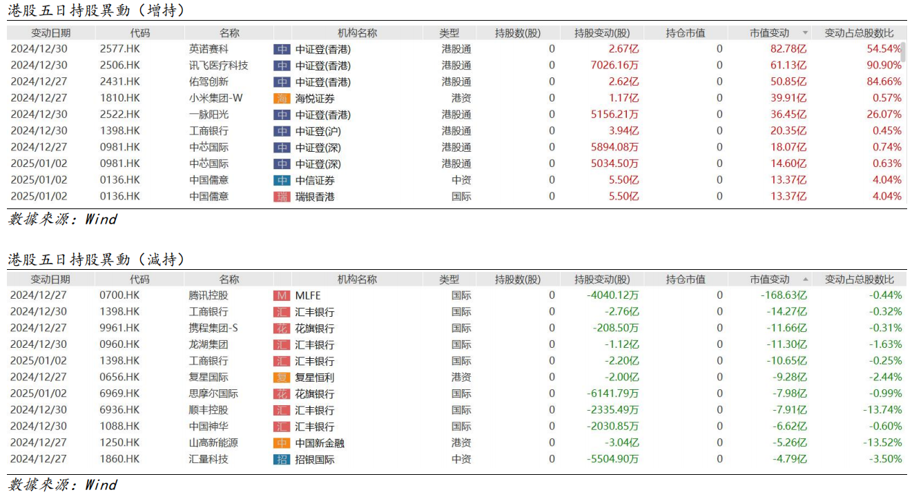Click the 中证登 icon in 英诺赛科 row
912x499 pixels.
(282, 49)
